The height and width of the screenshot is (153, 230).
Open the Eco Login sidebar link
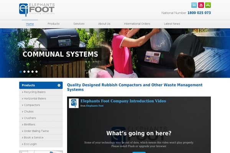click(x=41, y=144)
